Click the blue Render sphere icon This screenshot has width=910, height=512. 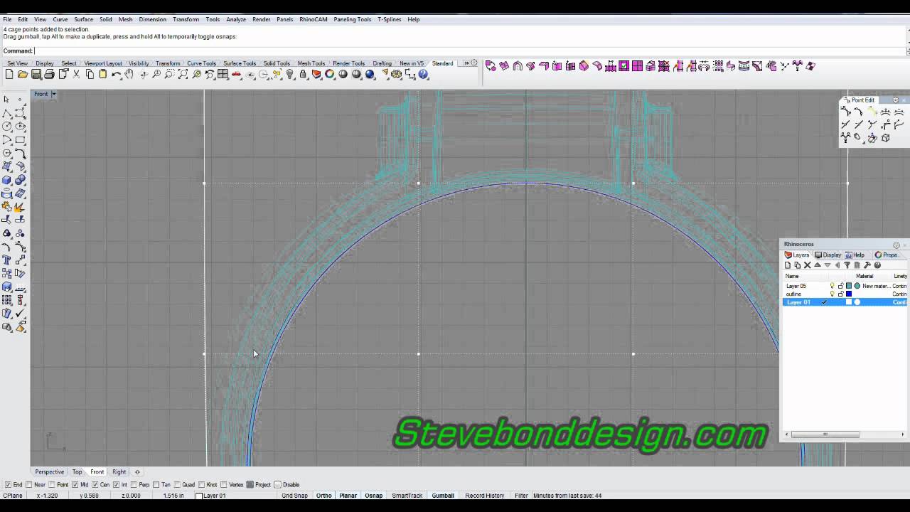(x=370, y=74)
